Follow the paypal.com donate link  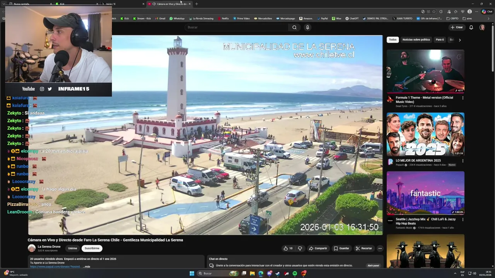pyautogui.click(x=55, y=267)
